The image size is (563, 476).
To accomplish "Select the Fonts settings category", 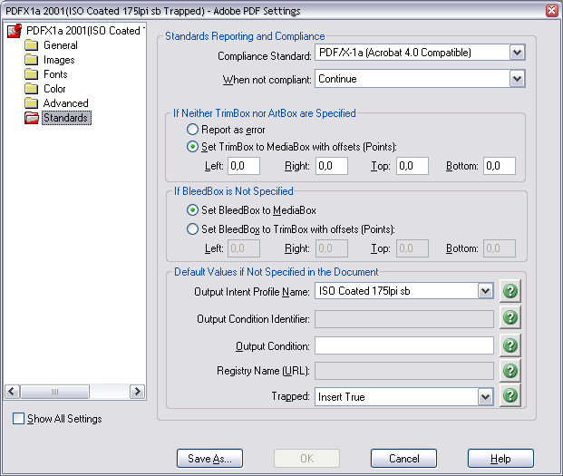I will tap(55, 74).
